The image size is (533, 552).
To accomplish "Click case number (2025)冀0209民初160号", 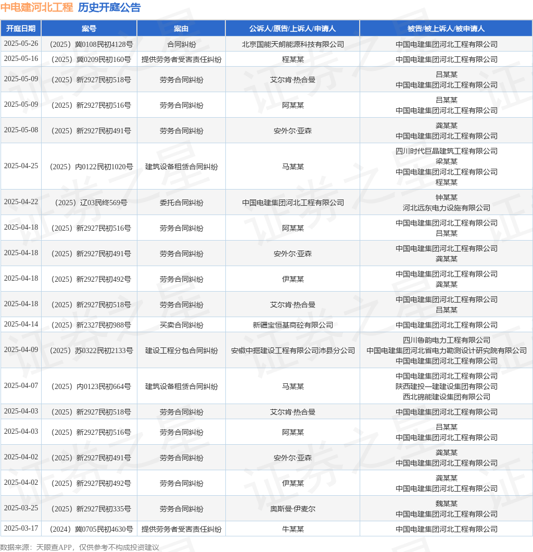I will [91, 59].
